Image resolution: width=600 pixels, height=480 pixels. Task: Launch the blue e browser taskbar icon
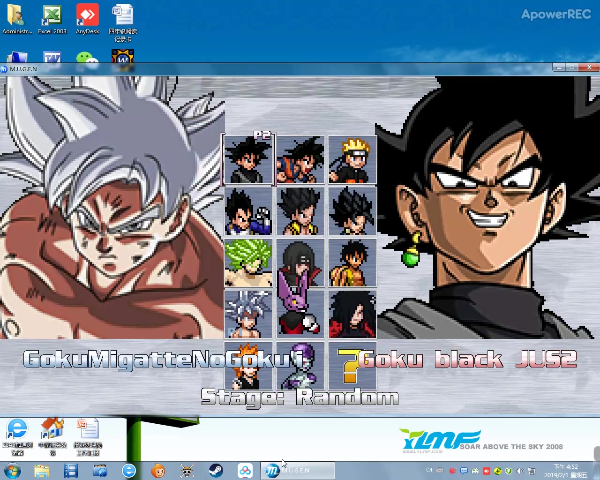coord(129,471)
